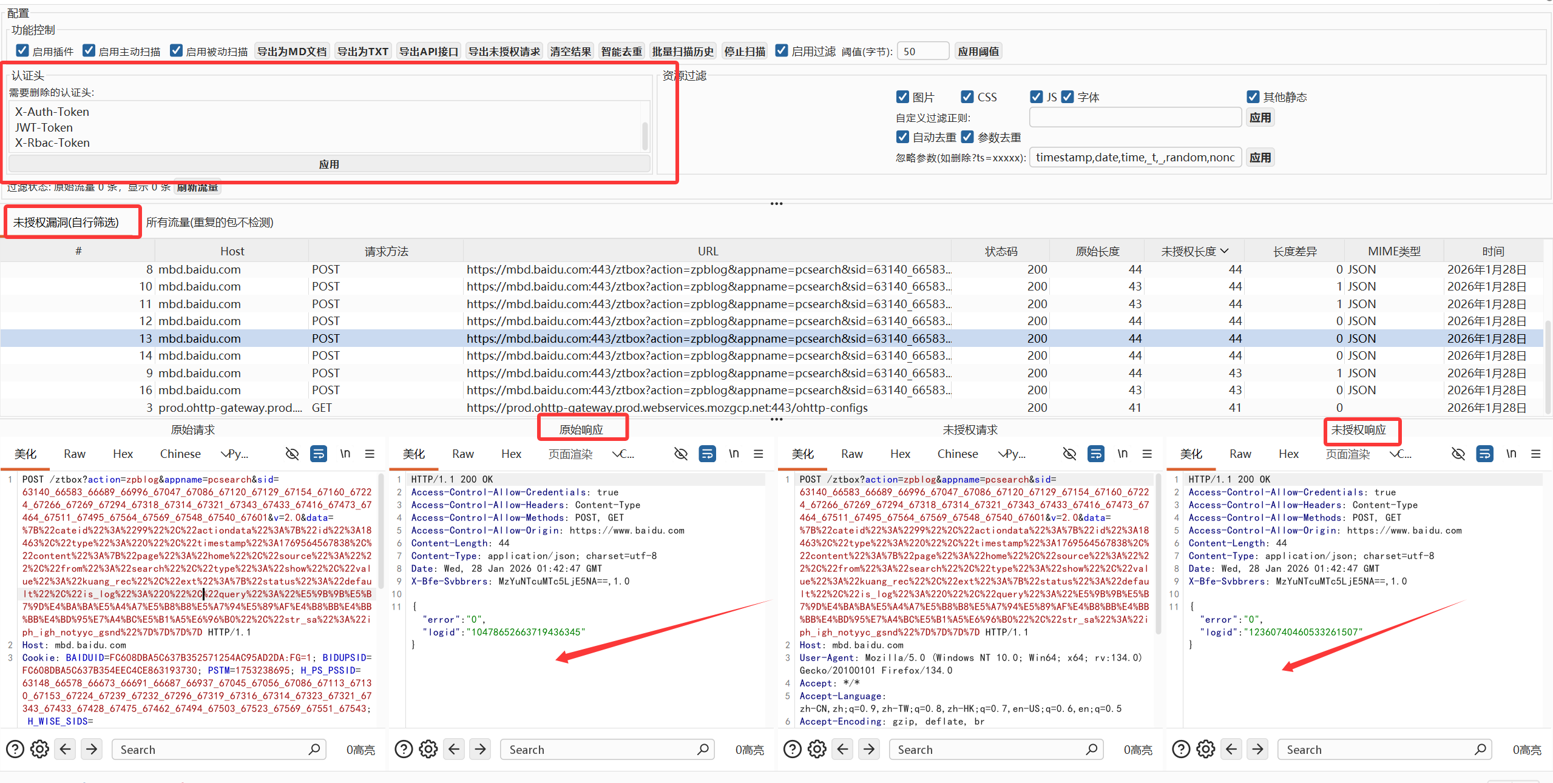The width and height of the screenshot is (1553, 783).
Task: Focus the 阈值(字节) input field
Action: 922,52
